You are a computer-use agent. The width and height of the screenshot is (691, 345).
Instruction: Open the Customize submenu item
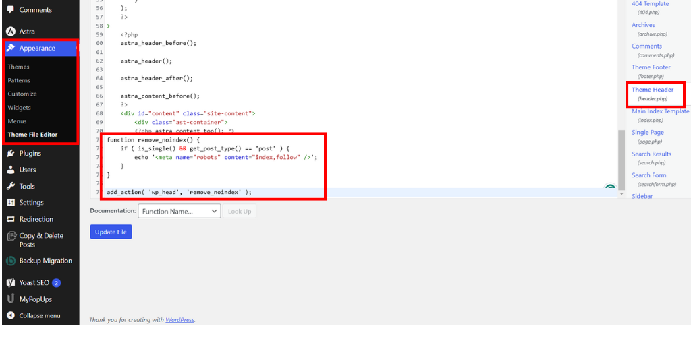pos(22,94)
